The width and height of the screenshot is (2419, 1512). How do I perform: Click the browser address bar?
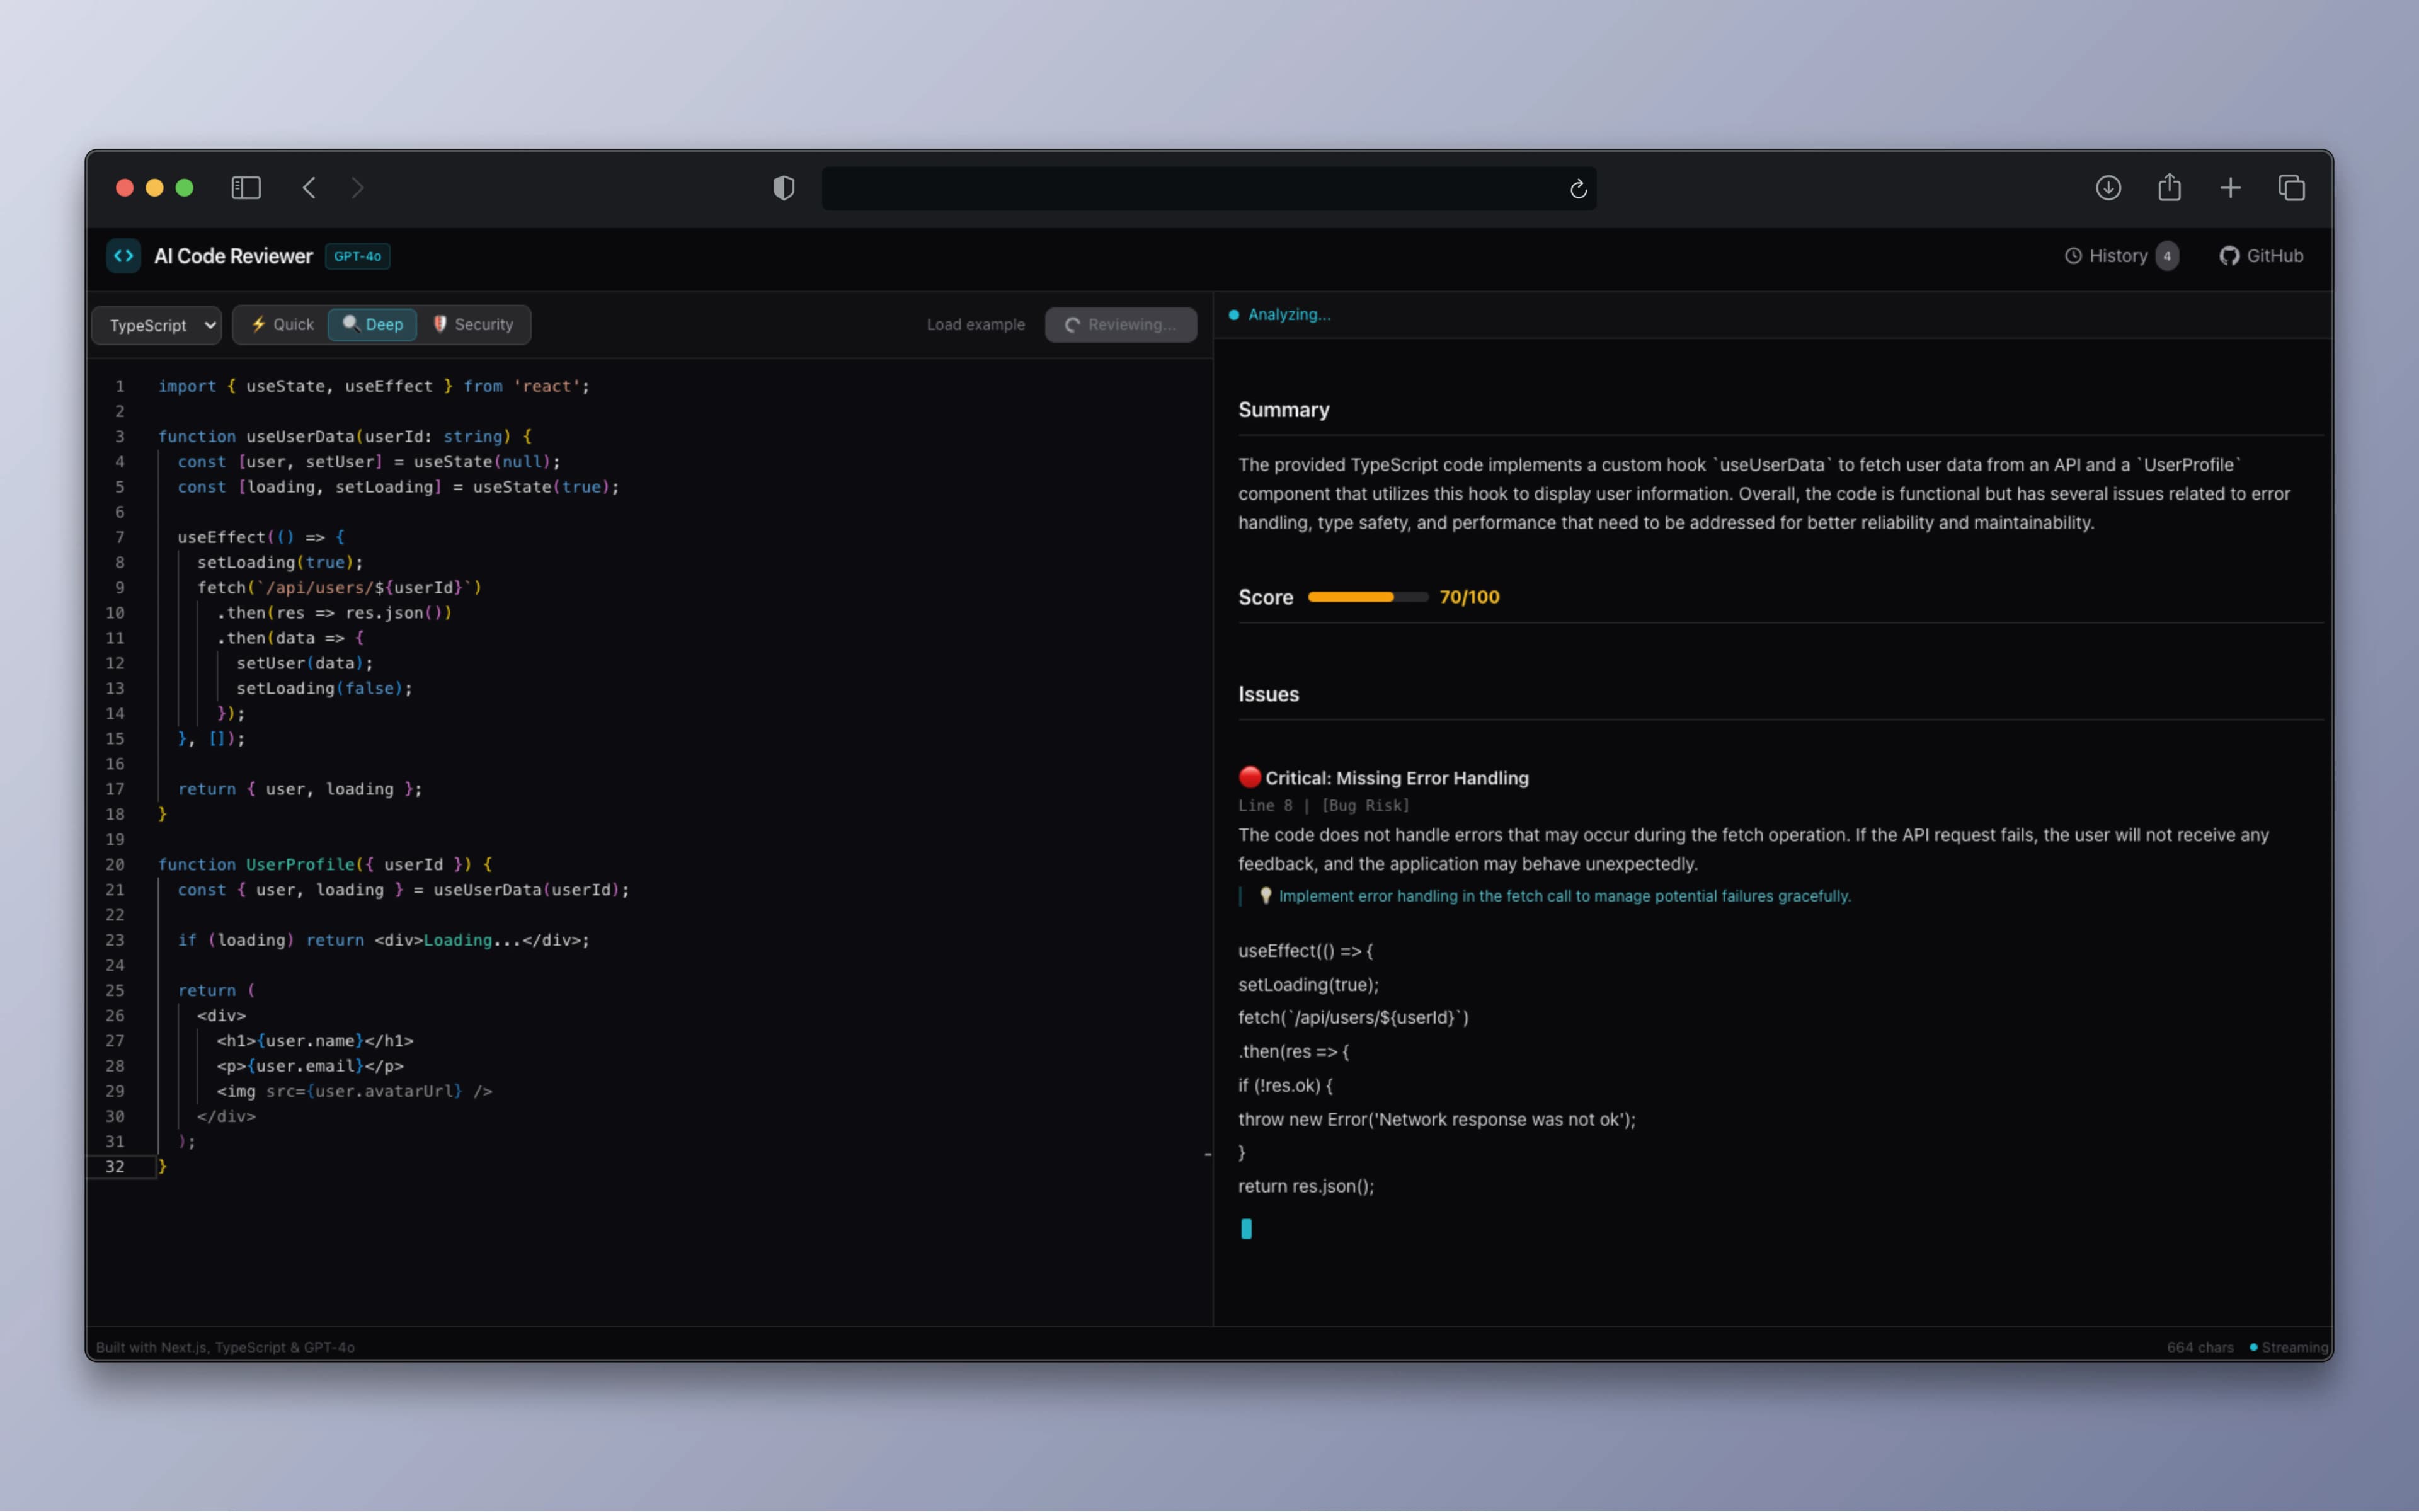coord(1208,188)
